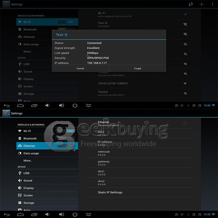
Task: Click orange notification icon below Wi-Fi dialog screen
Action: [x=182, y=105]
